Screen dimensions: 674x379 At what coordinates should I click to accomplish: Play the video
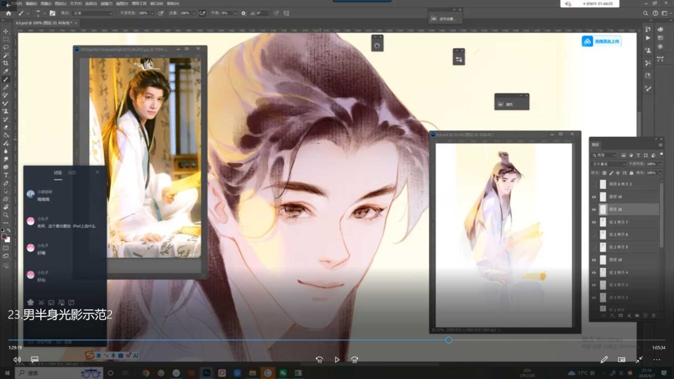(337, 360)
